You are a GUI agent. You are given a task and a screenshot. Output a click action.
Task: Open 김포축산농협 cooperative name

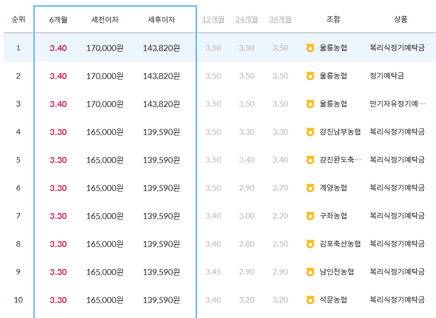340,244
